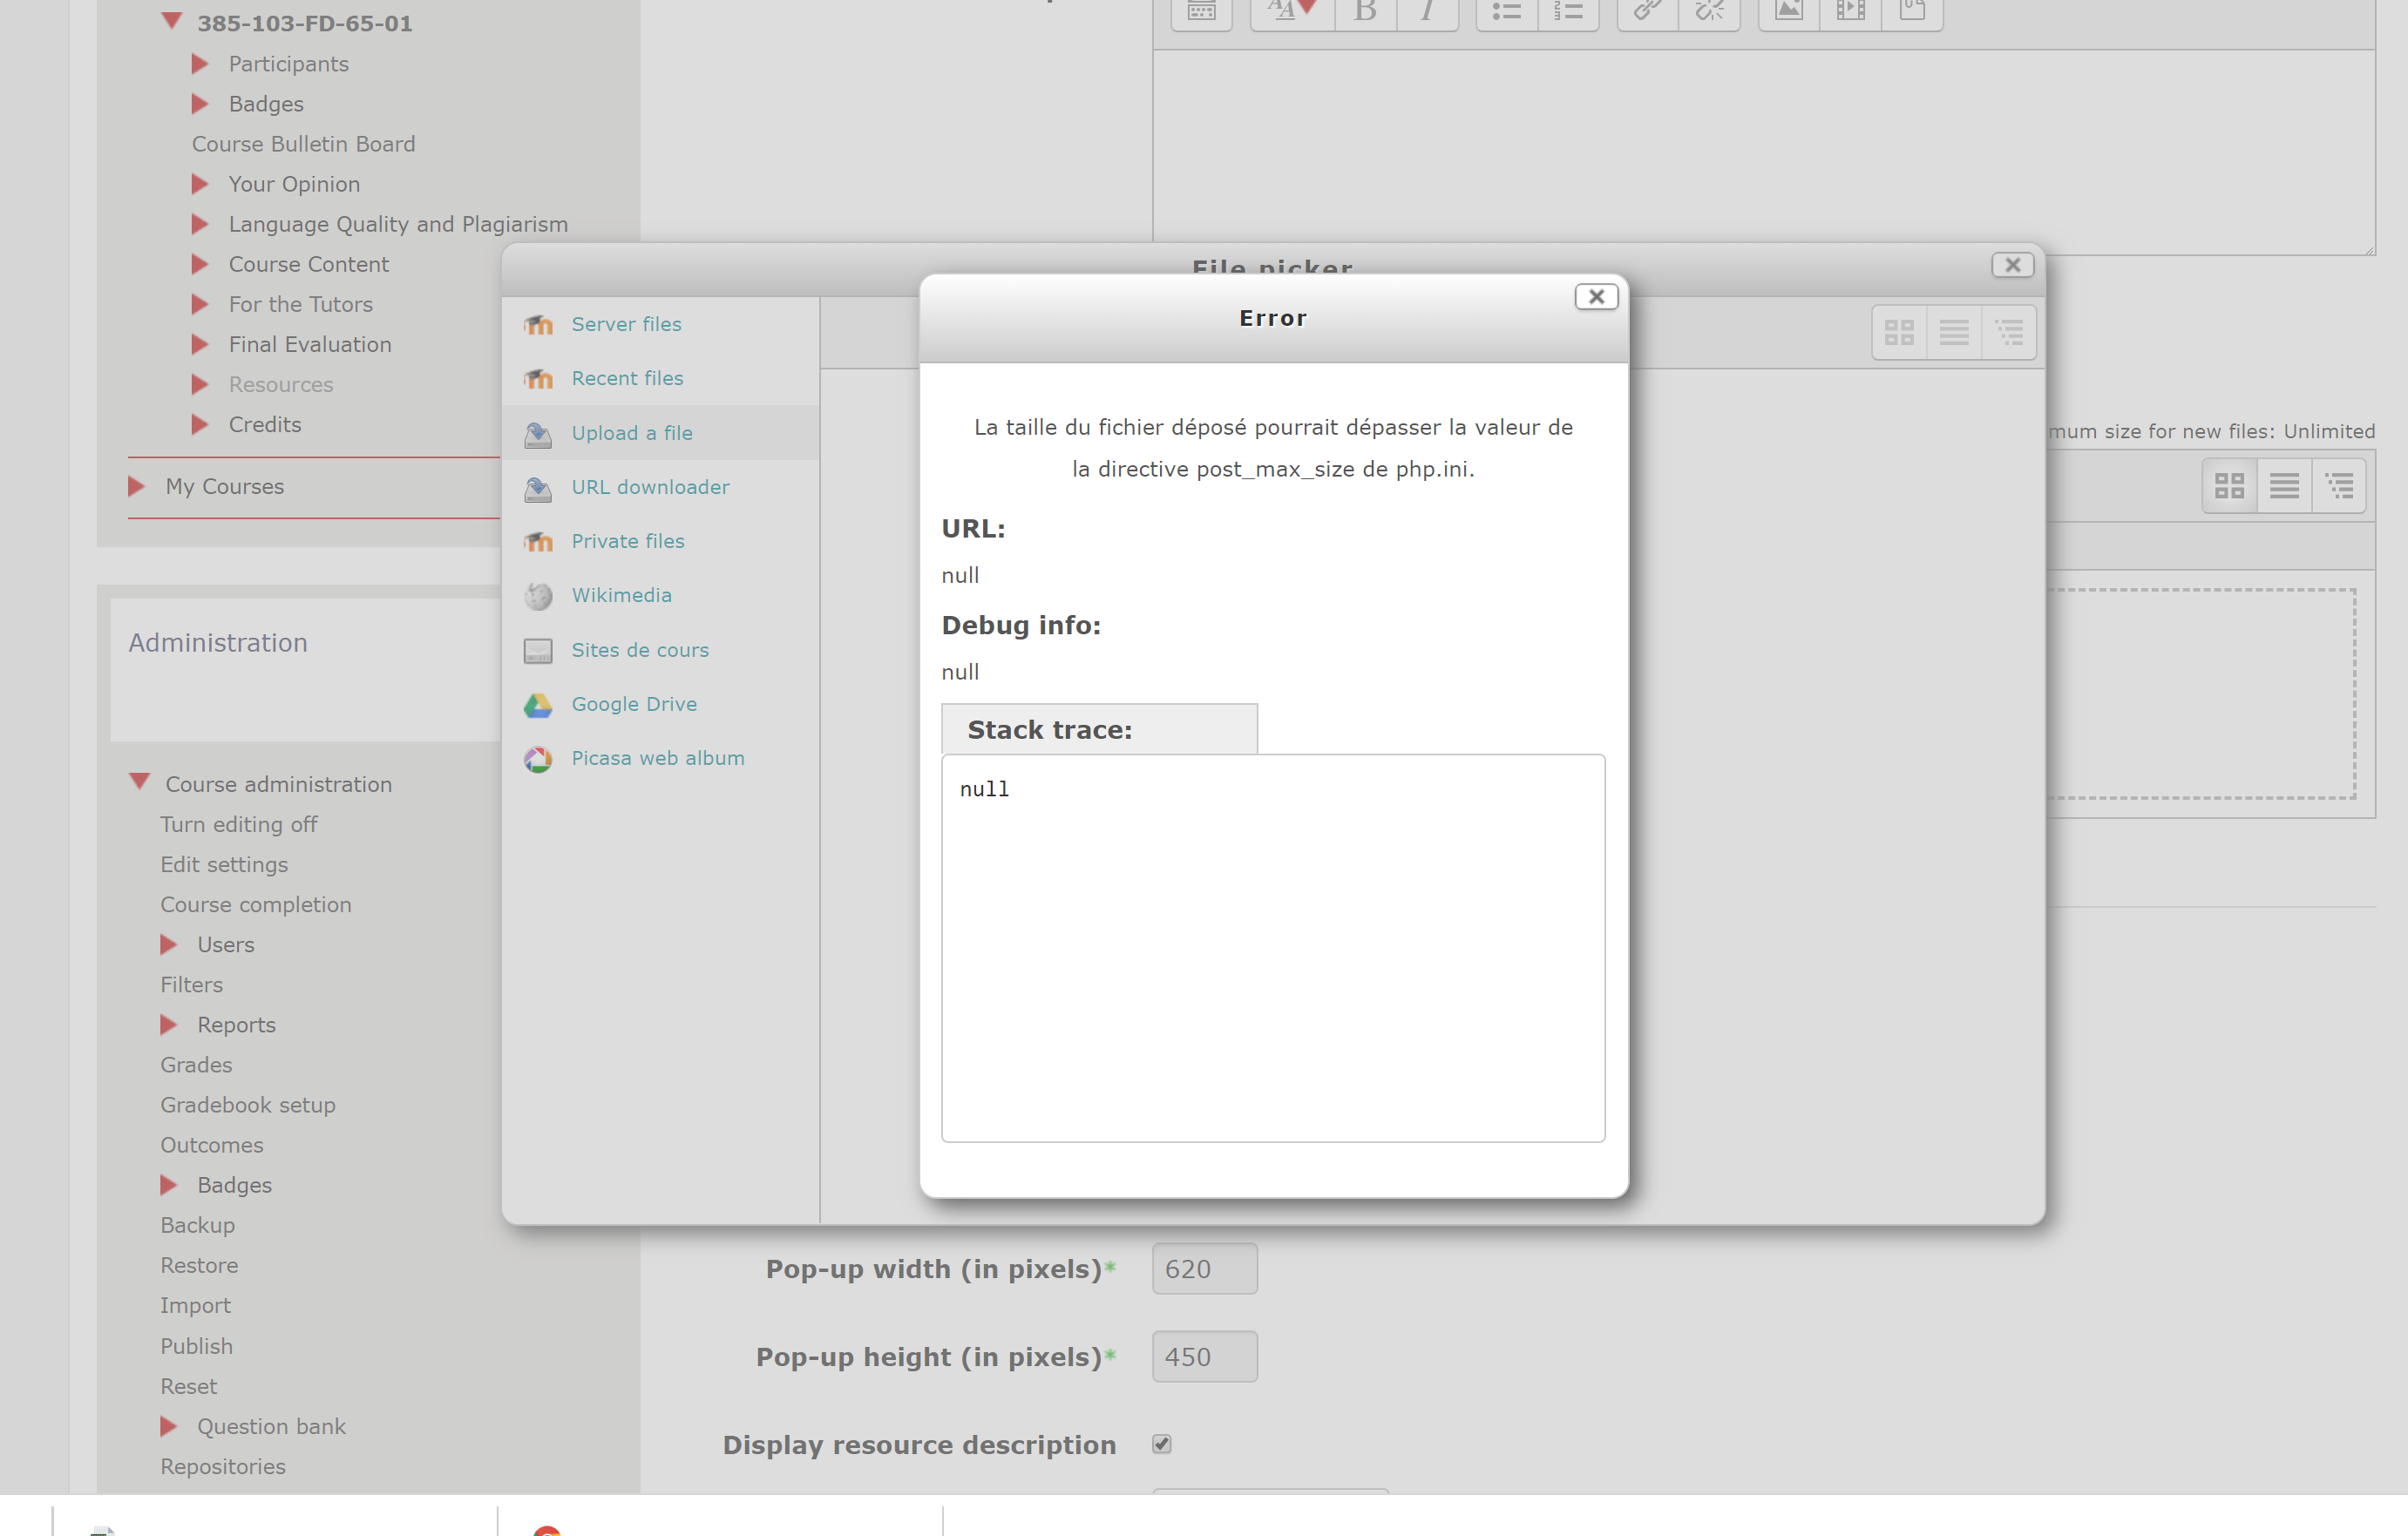
Task: Switch the file picker to tree view
Action: tap(2009, 332)
